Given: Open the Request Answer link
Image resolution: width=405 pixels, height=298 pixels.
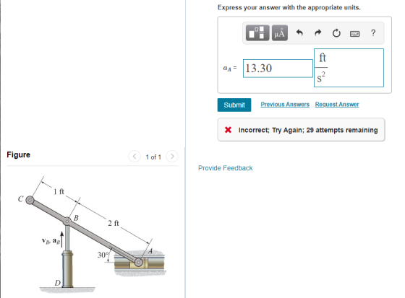Looking at the screenshot, I should (x=337, y=105).
